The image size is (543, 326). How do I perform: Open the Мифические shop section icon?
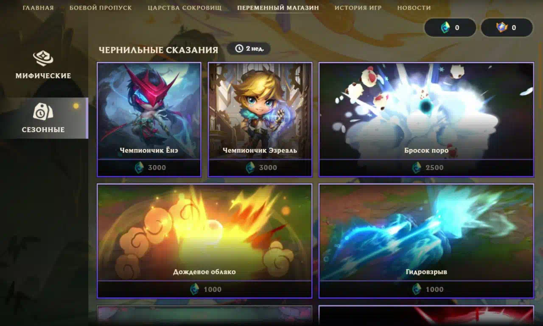pyautogui.click(x=43, y=58)
